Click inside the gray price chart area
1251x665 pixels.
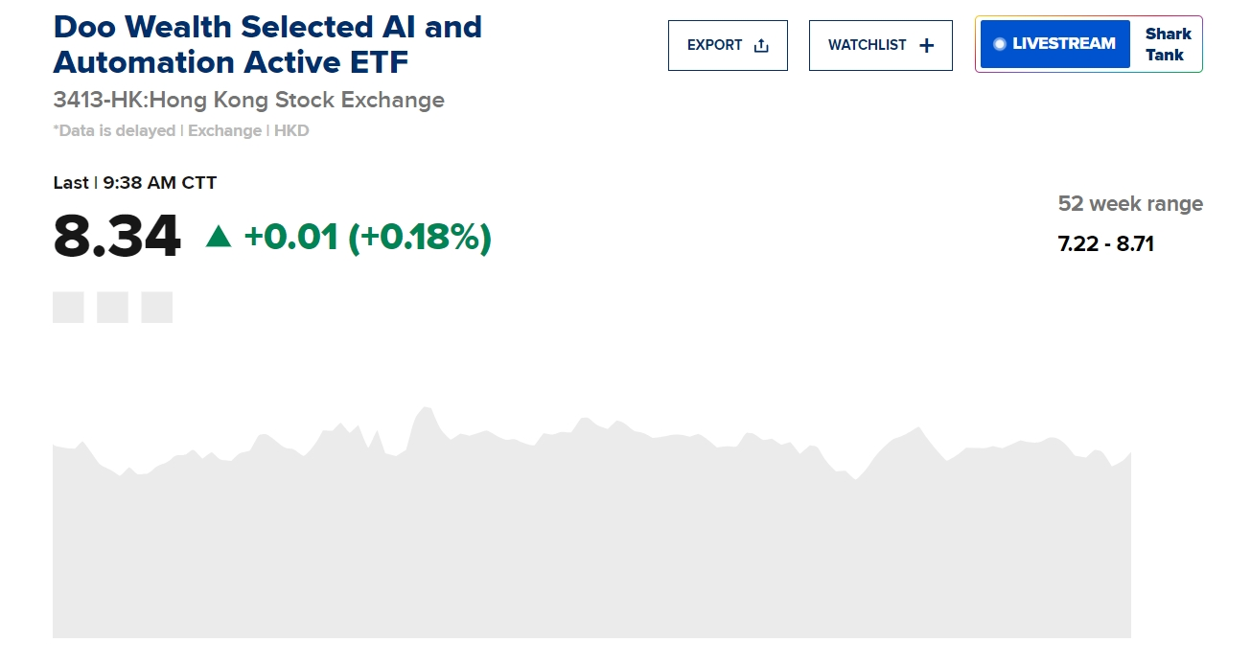click(591, 537)
